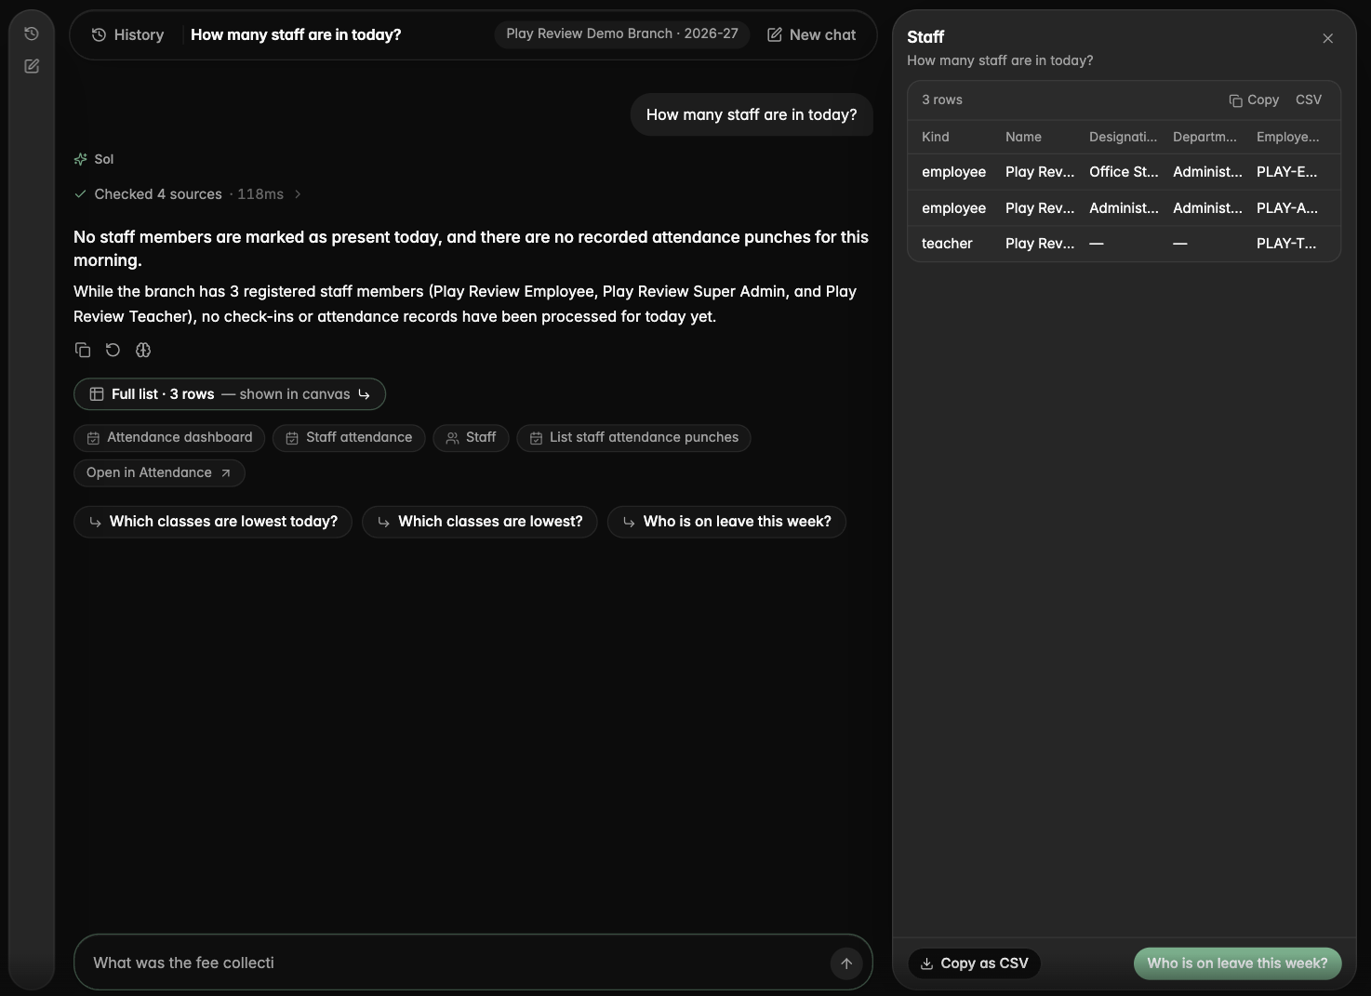
Task: Open the History panel
Action: 127,34
